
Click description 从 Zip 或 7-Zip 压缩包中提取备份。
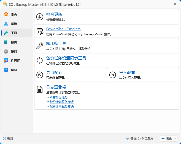pyautogui.click(x=69, y=49)
